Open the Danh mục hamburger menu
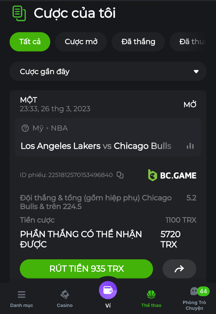216x314 pixels. [21, 295]
